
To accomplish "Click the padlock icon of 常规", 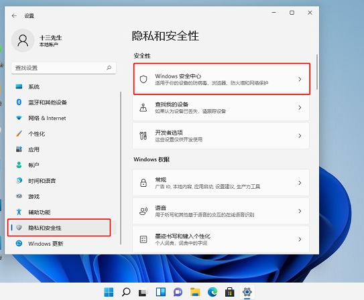I will 143,183.
